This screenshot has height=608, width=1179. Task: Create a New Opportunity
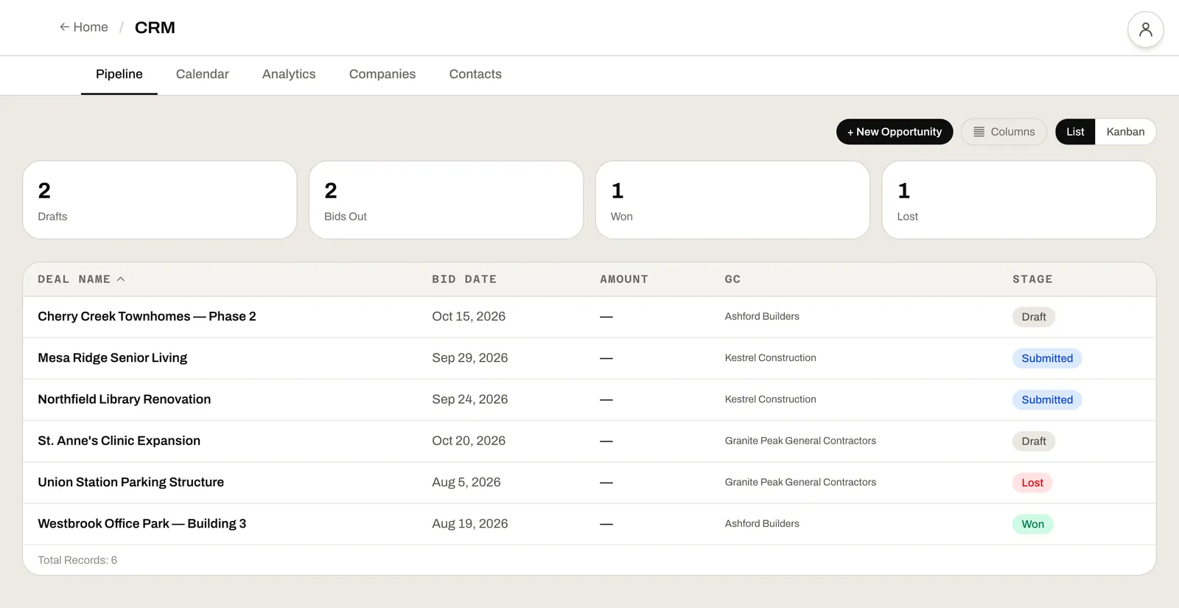895,132
